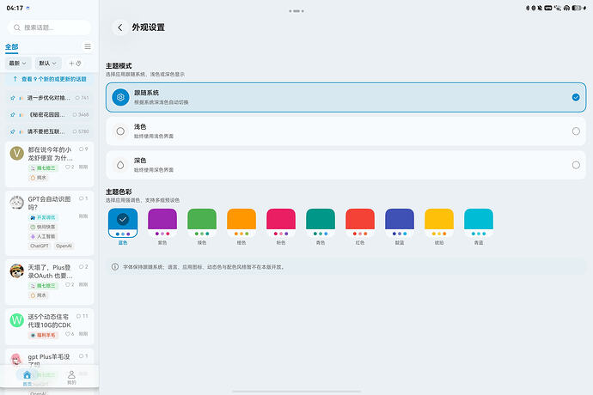Viewport: 593px width, 395px height.
Task: Click pin icon beside 《秘密花园 topic
Action: point(13,114)
